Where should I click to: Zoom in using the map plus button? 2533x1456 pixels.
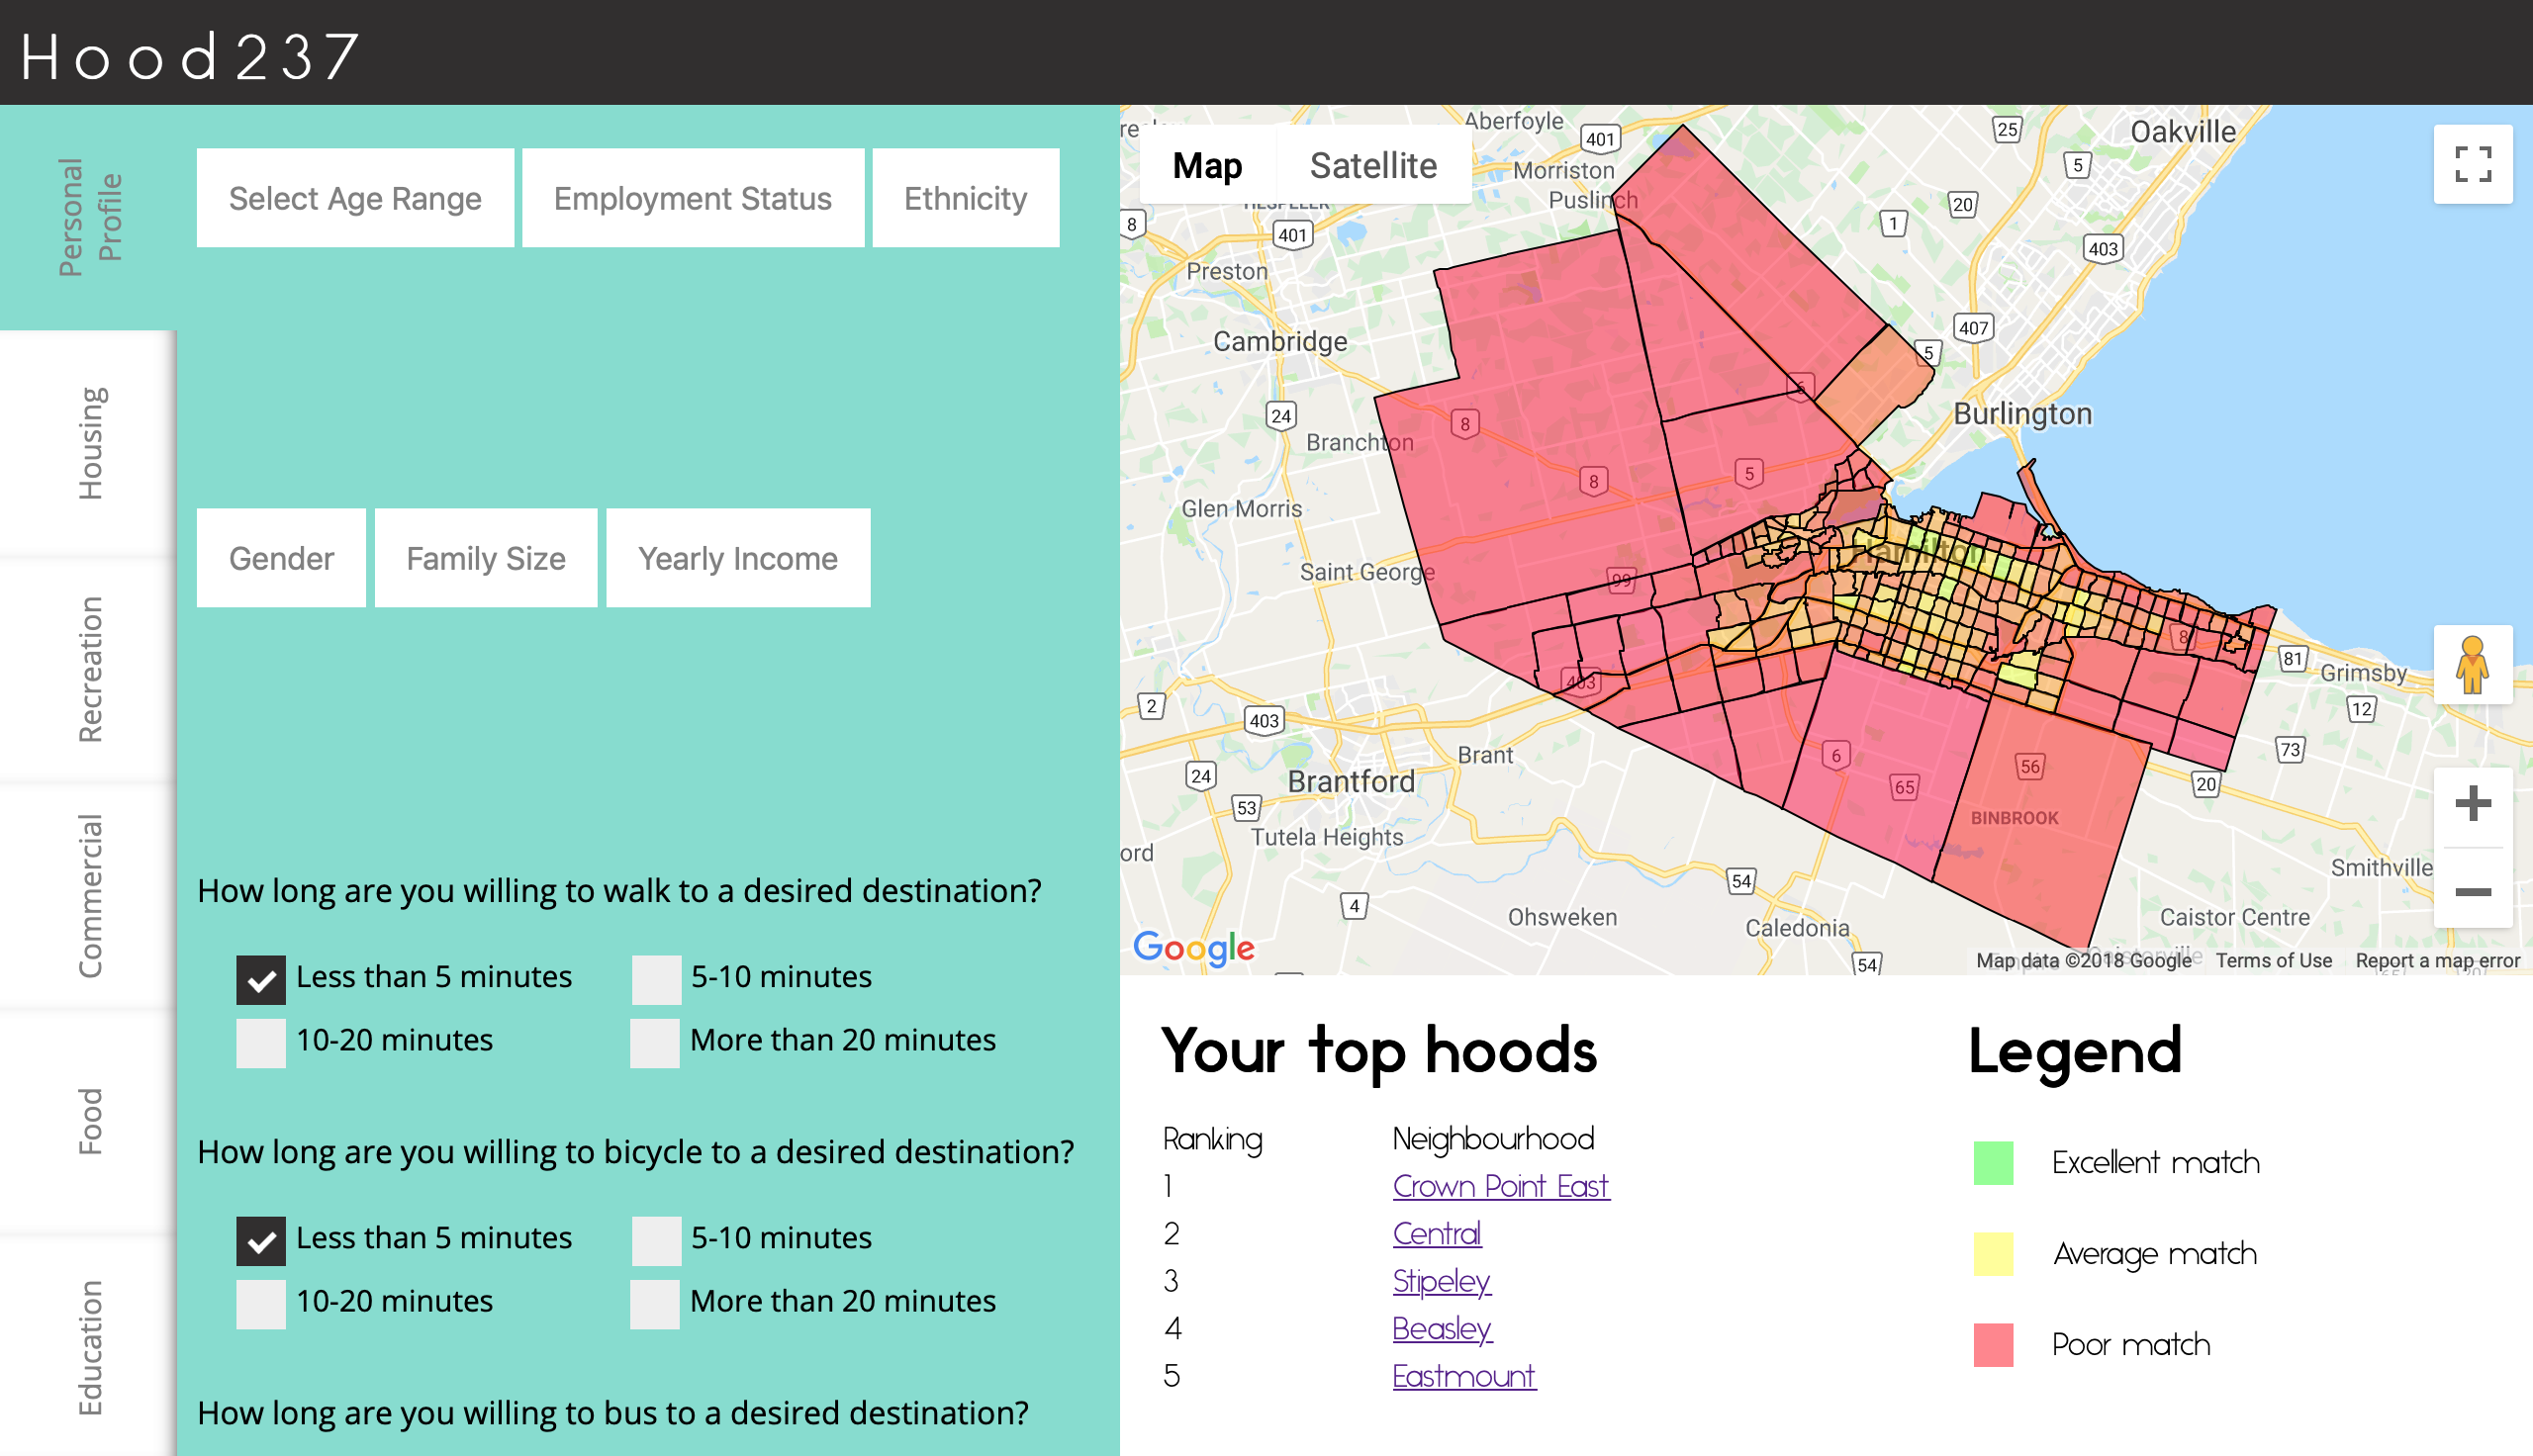click(2472, 804)
